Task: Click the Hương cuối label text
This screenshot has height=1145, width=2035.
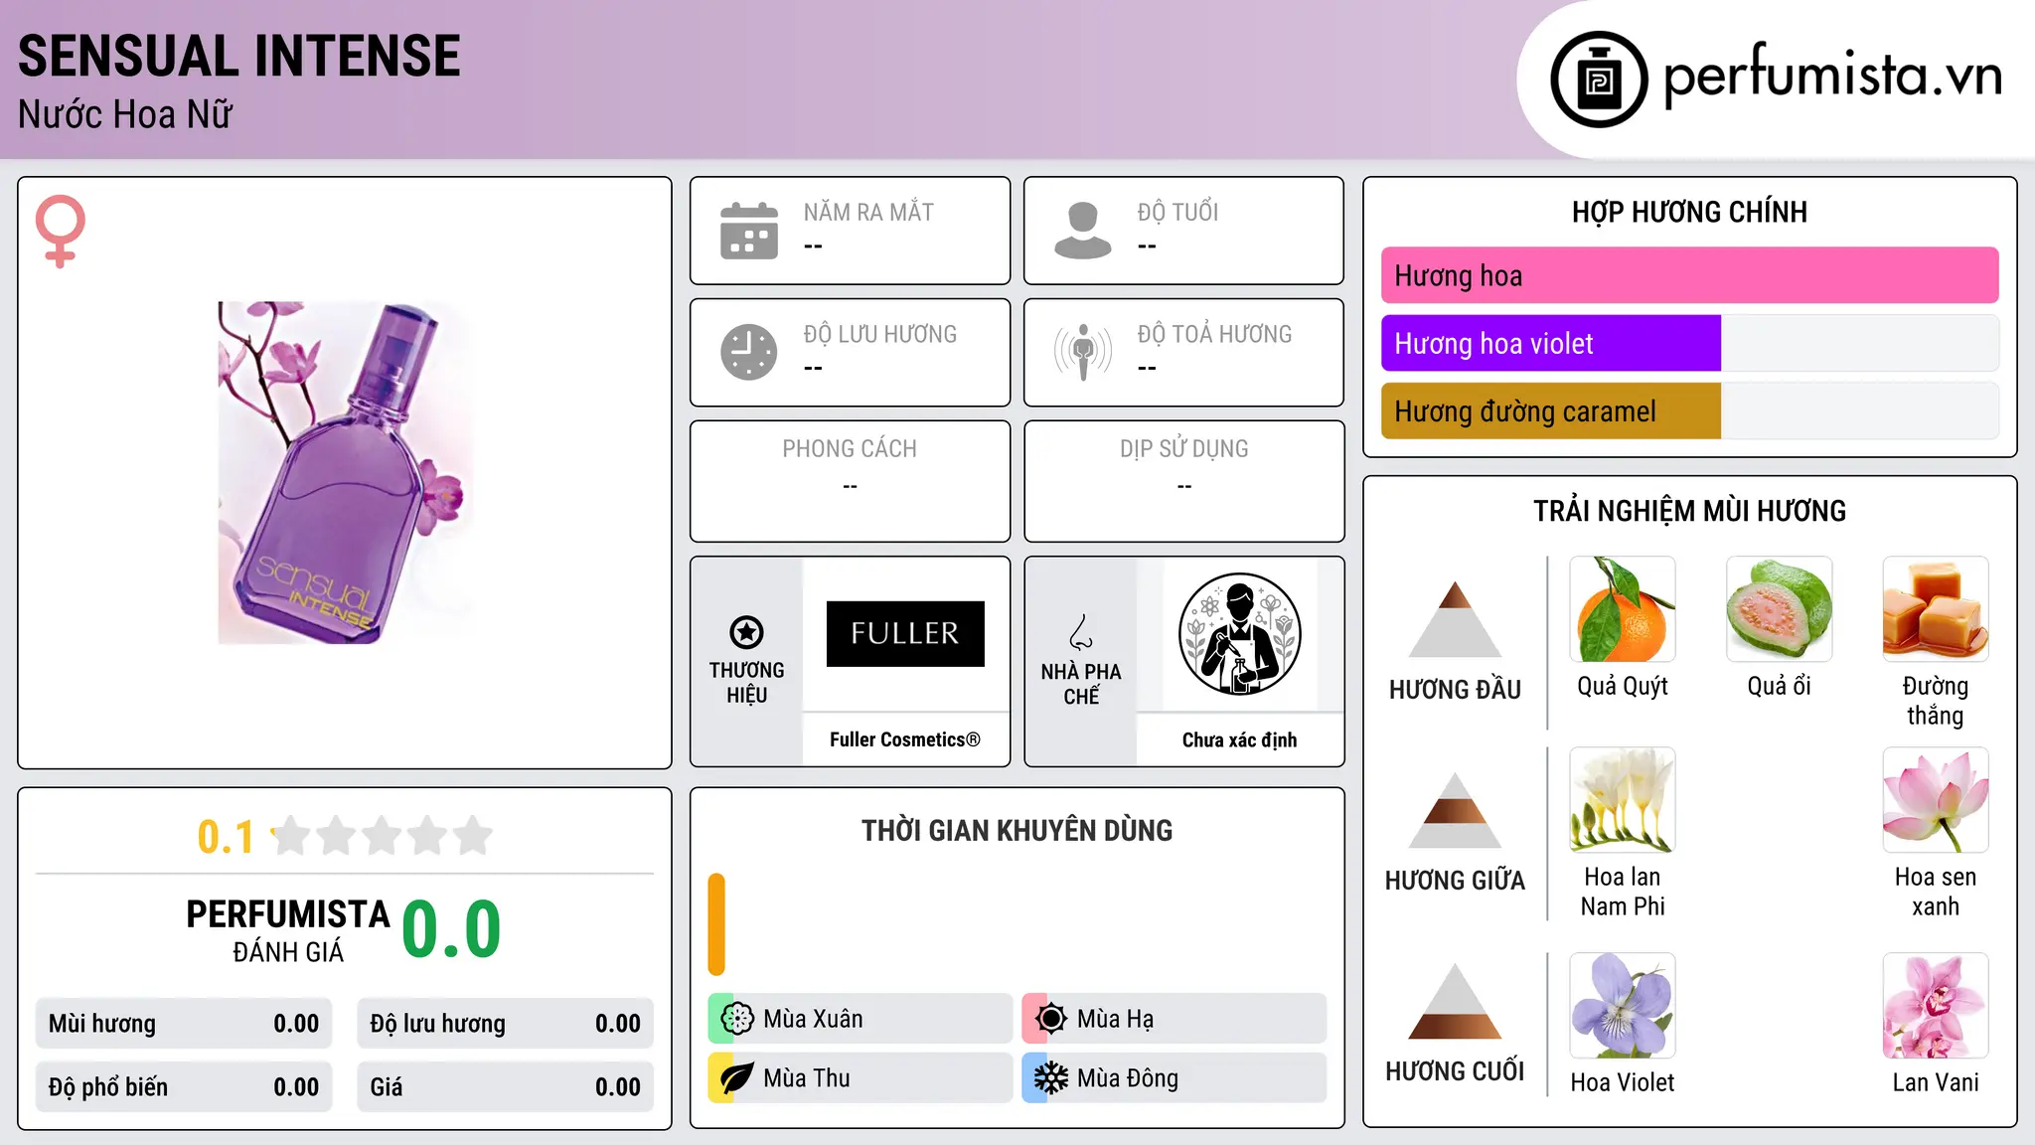Action: [1455, 1070]
